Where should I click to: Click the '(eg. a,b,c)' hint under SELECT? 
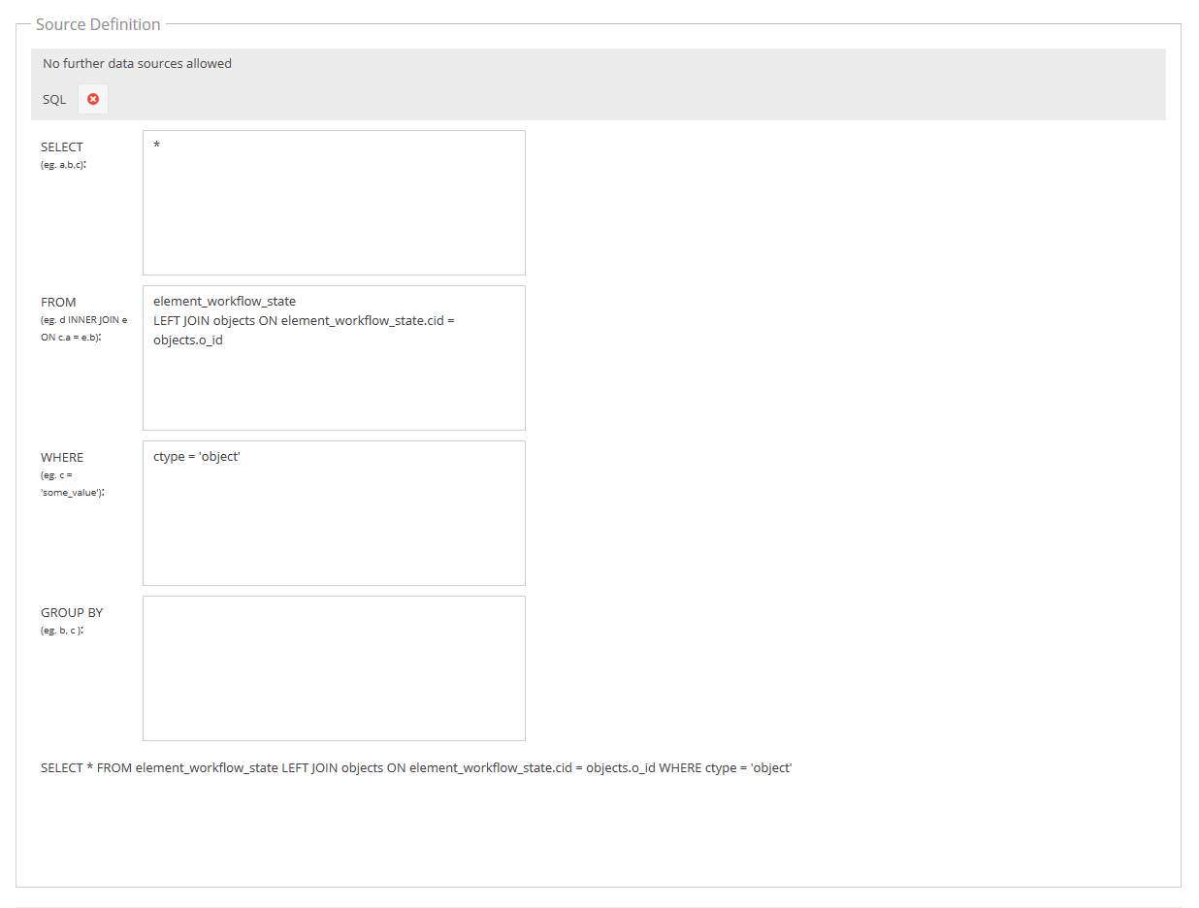click(x=63, y=165)
